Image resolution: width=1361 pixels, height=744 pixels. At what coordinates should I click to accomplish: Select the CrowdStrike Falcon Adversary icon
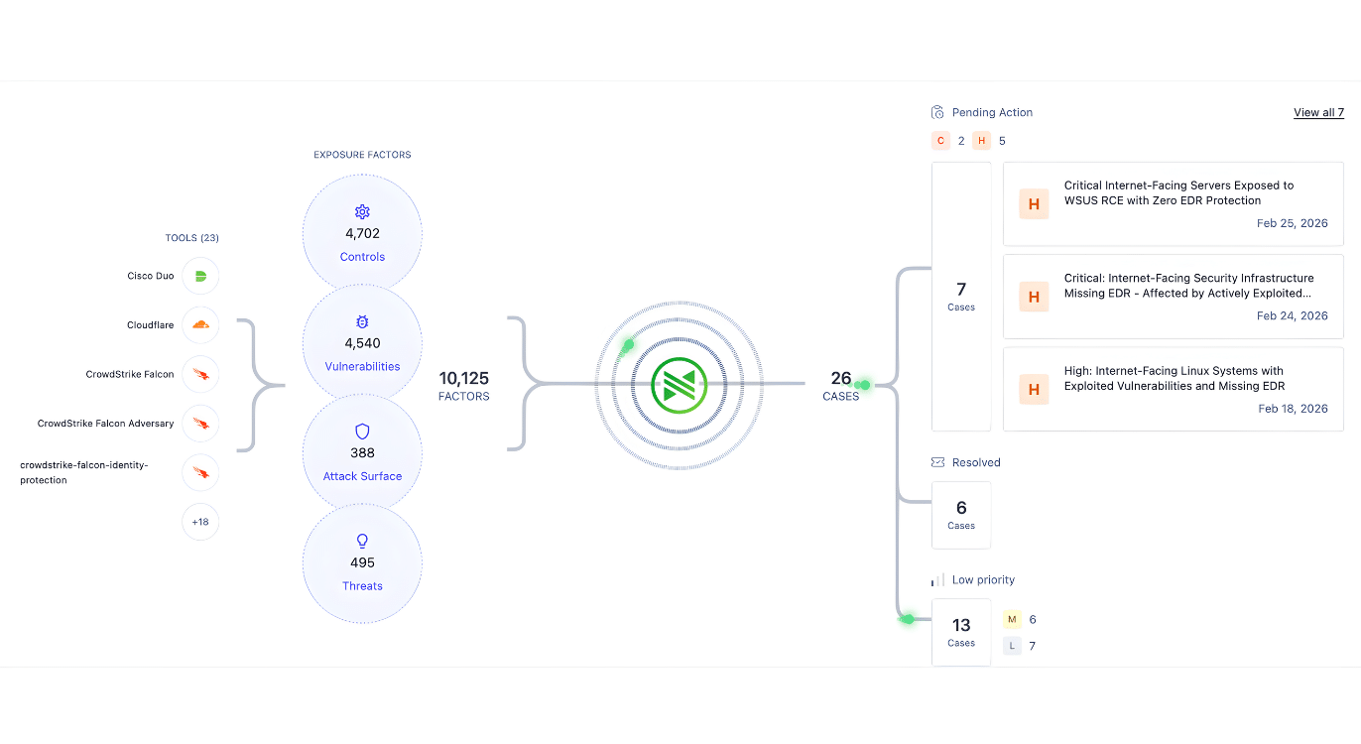click(x=200, y=424)
